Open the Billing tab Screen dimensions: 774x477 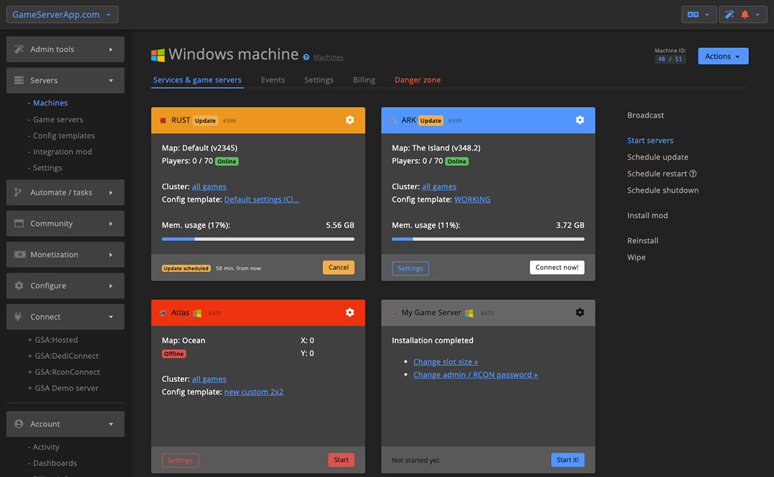point(364,80)
